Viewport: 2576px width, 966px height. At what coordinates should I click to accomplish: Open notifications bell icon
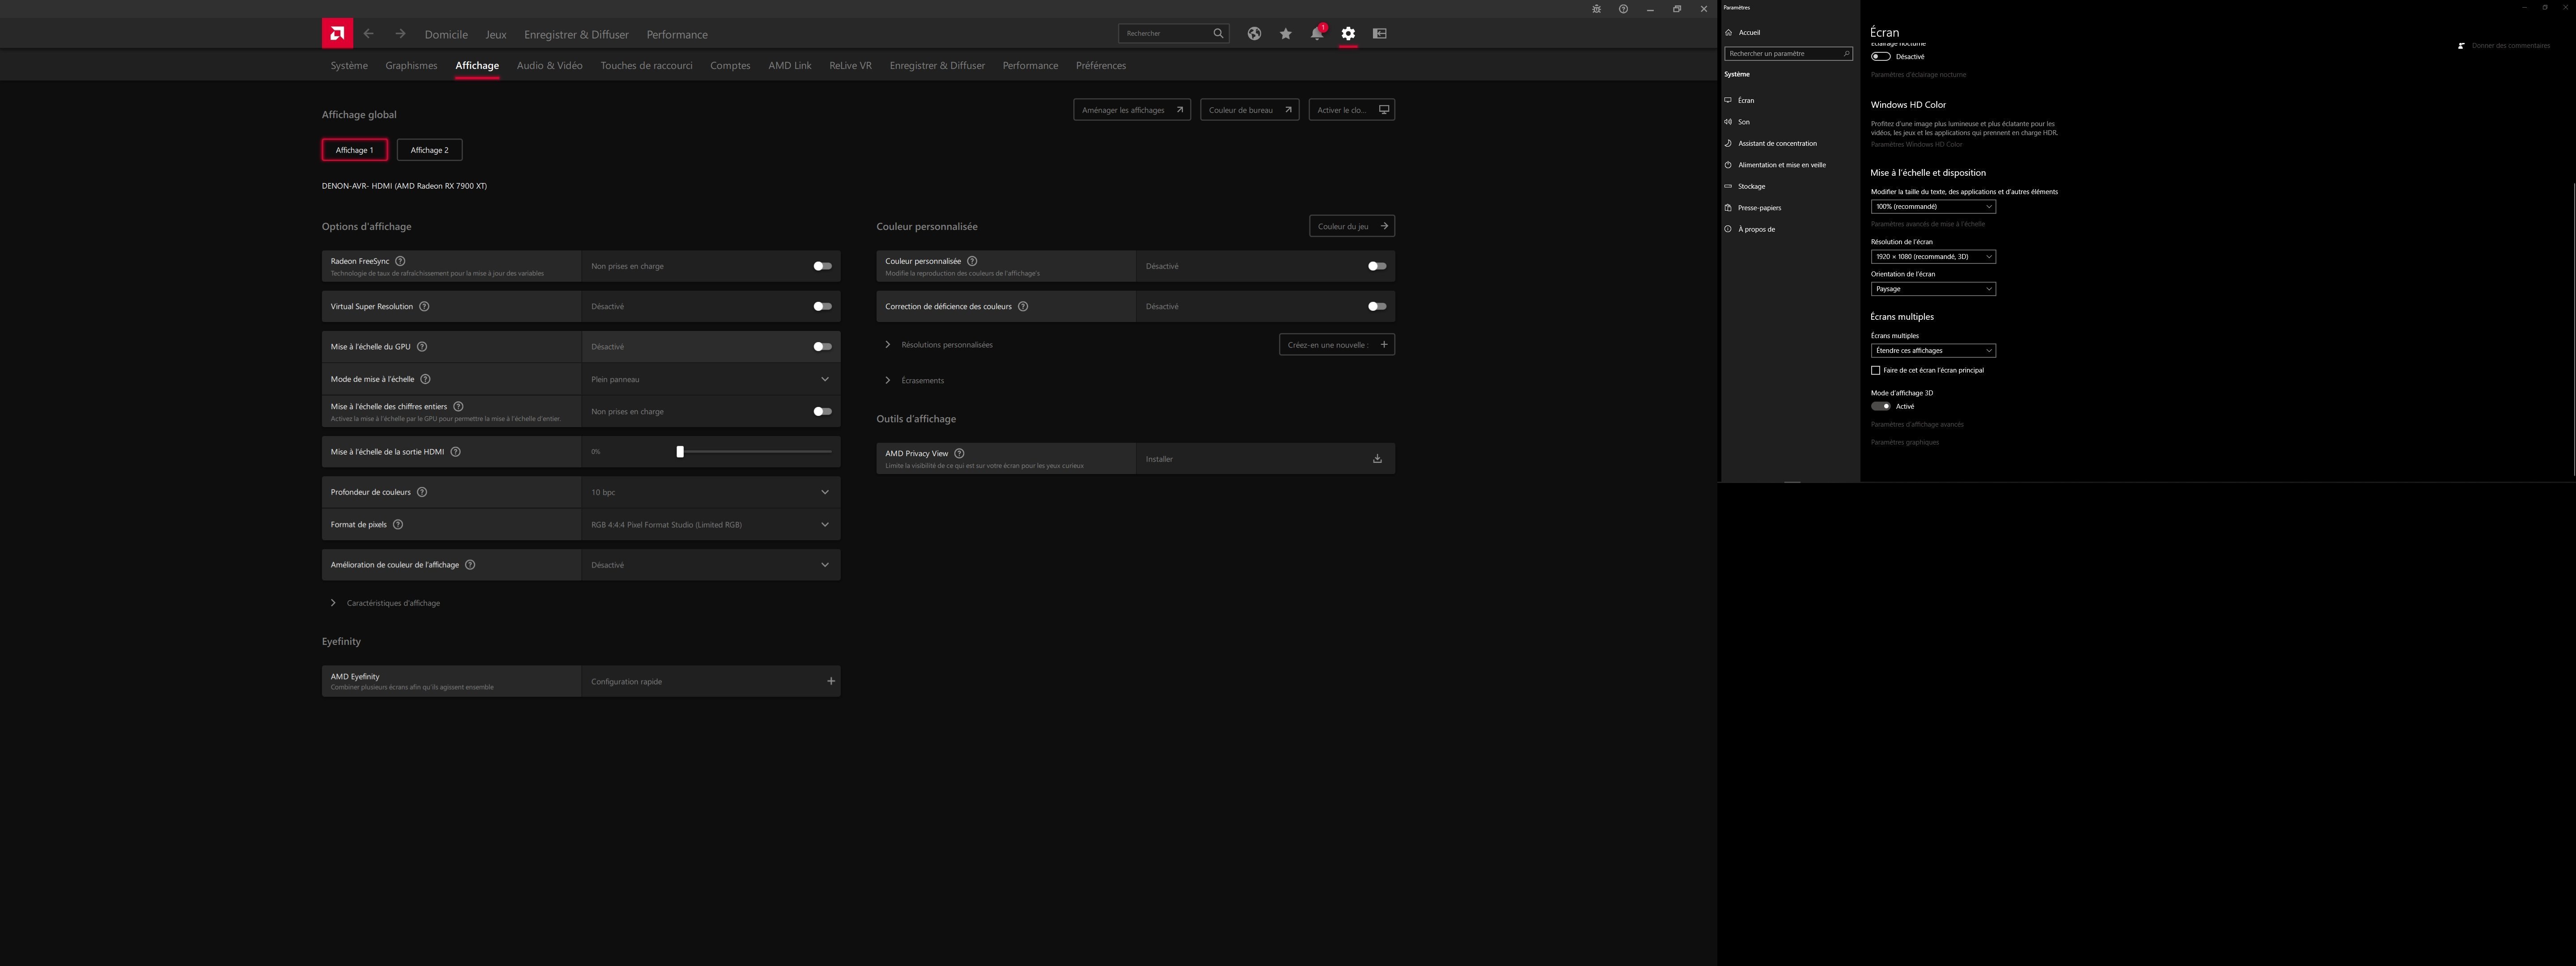pyautogui.click(x=1317, y=33)
